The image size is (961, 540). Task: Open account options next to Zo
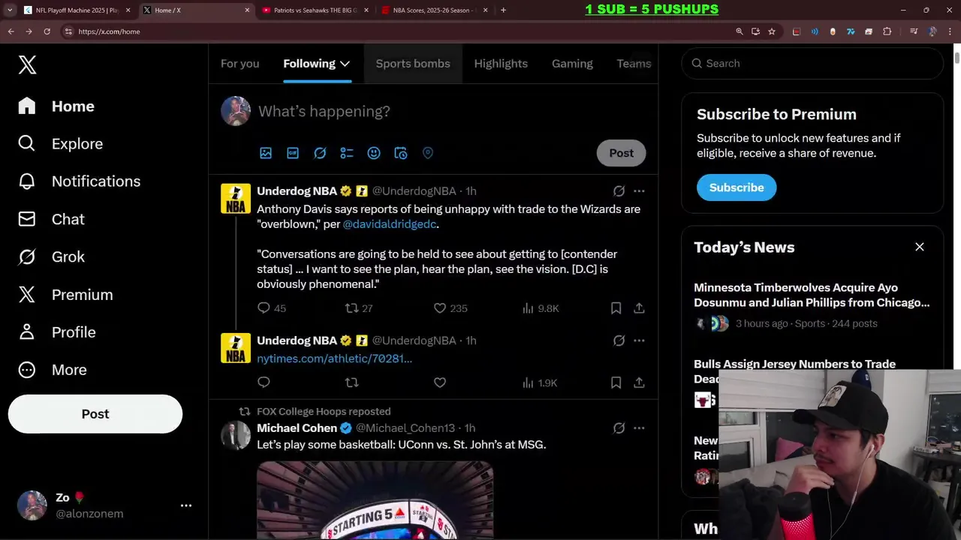coord(186,505)
